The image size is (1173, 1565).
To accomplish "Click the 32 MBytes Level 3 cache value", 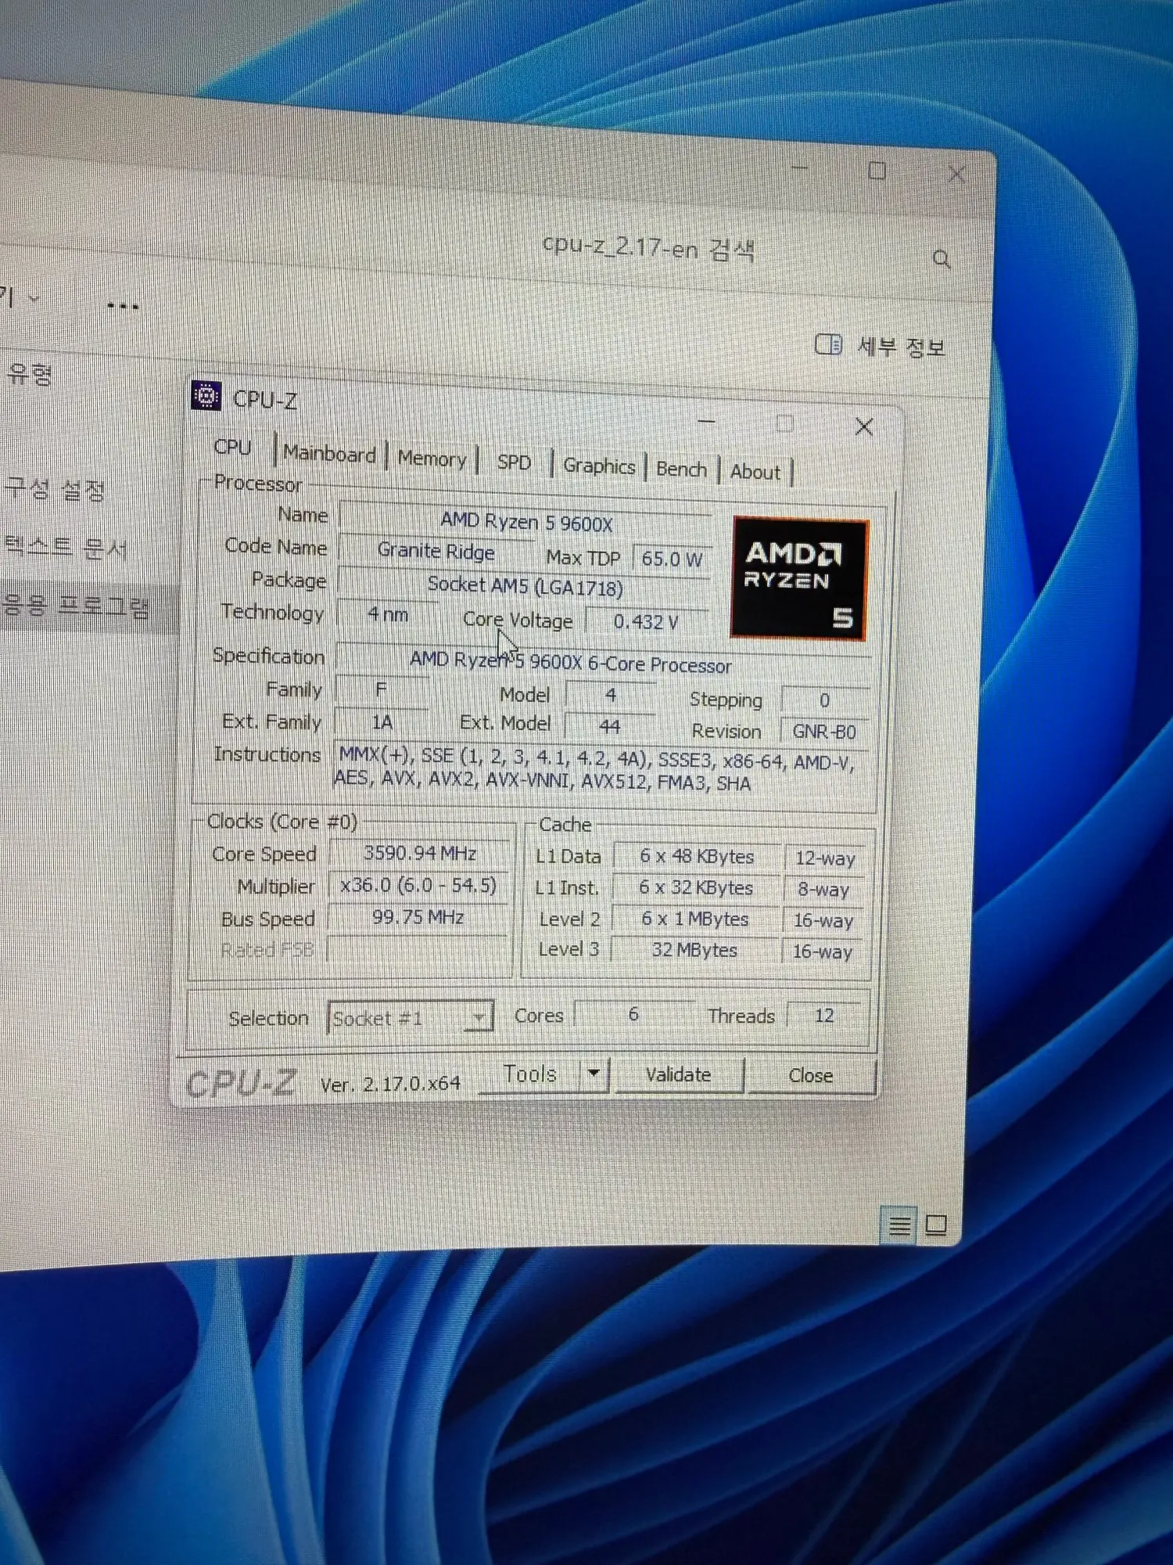I will coord(694,950).
